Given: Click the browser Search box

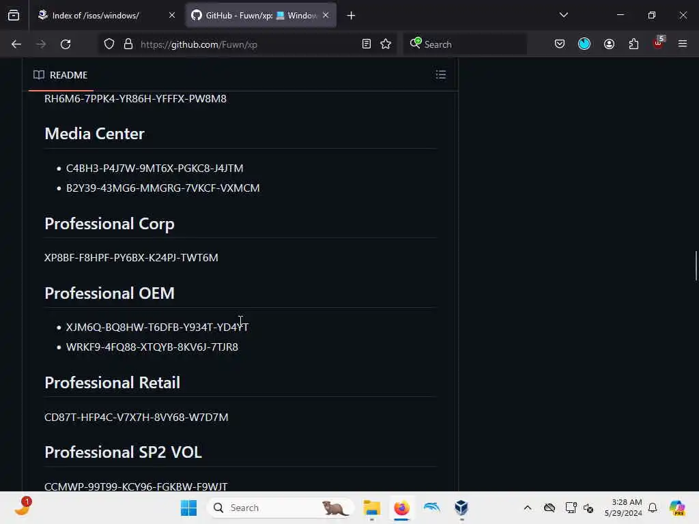Looking at the screenshot, I should (x=465, y=44).
